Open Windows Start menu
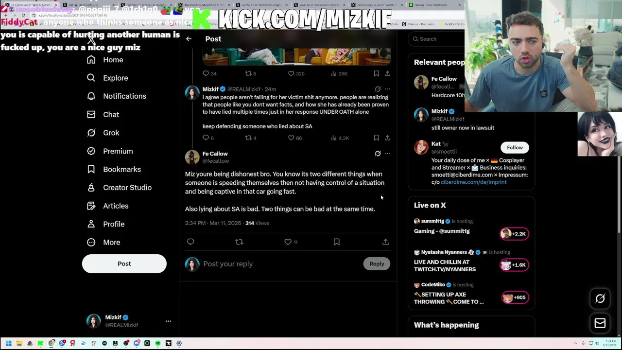Screen dimensions: 622x350 point(8,343)
